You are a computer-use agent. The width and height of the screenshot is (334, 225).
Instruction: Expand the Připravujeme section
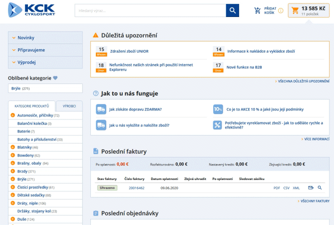pyautogui.click(x=45, y=50)
